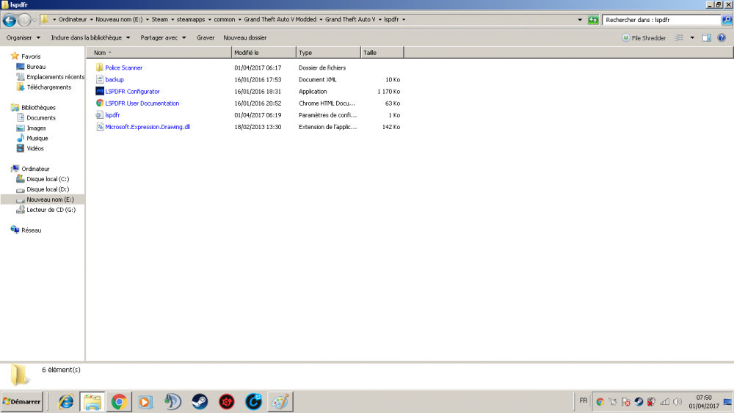Viewport: 734px width, 413px height.
Task: Click the 'Nouveau dossier' button
Action: (x=245, y=37)
